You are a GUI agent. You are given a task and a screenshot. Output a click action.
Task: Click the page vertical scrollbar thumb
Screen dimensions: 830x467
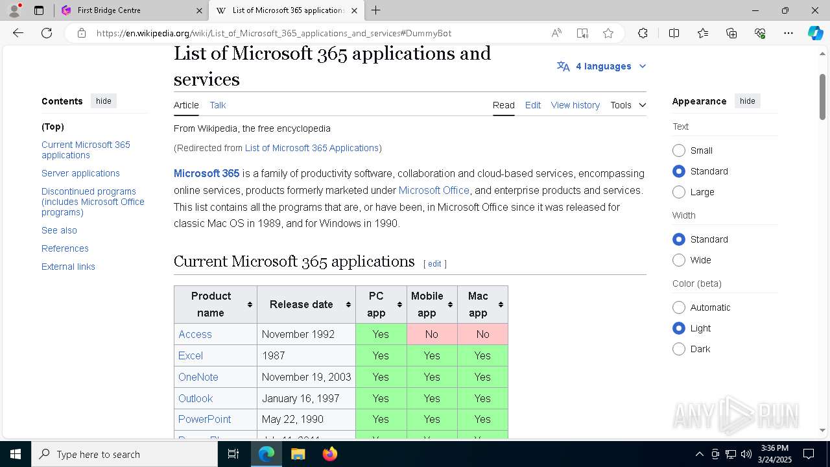point(822,97)
